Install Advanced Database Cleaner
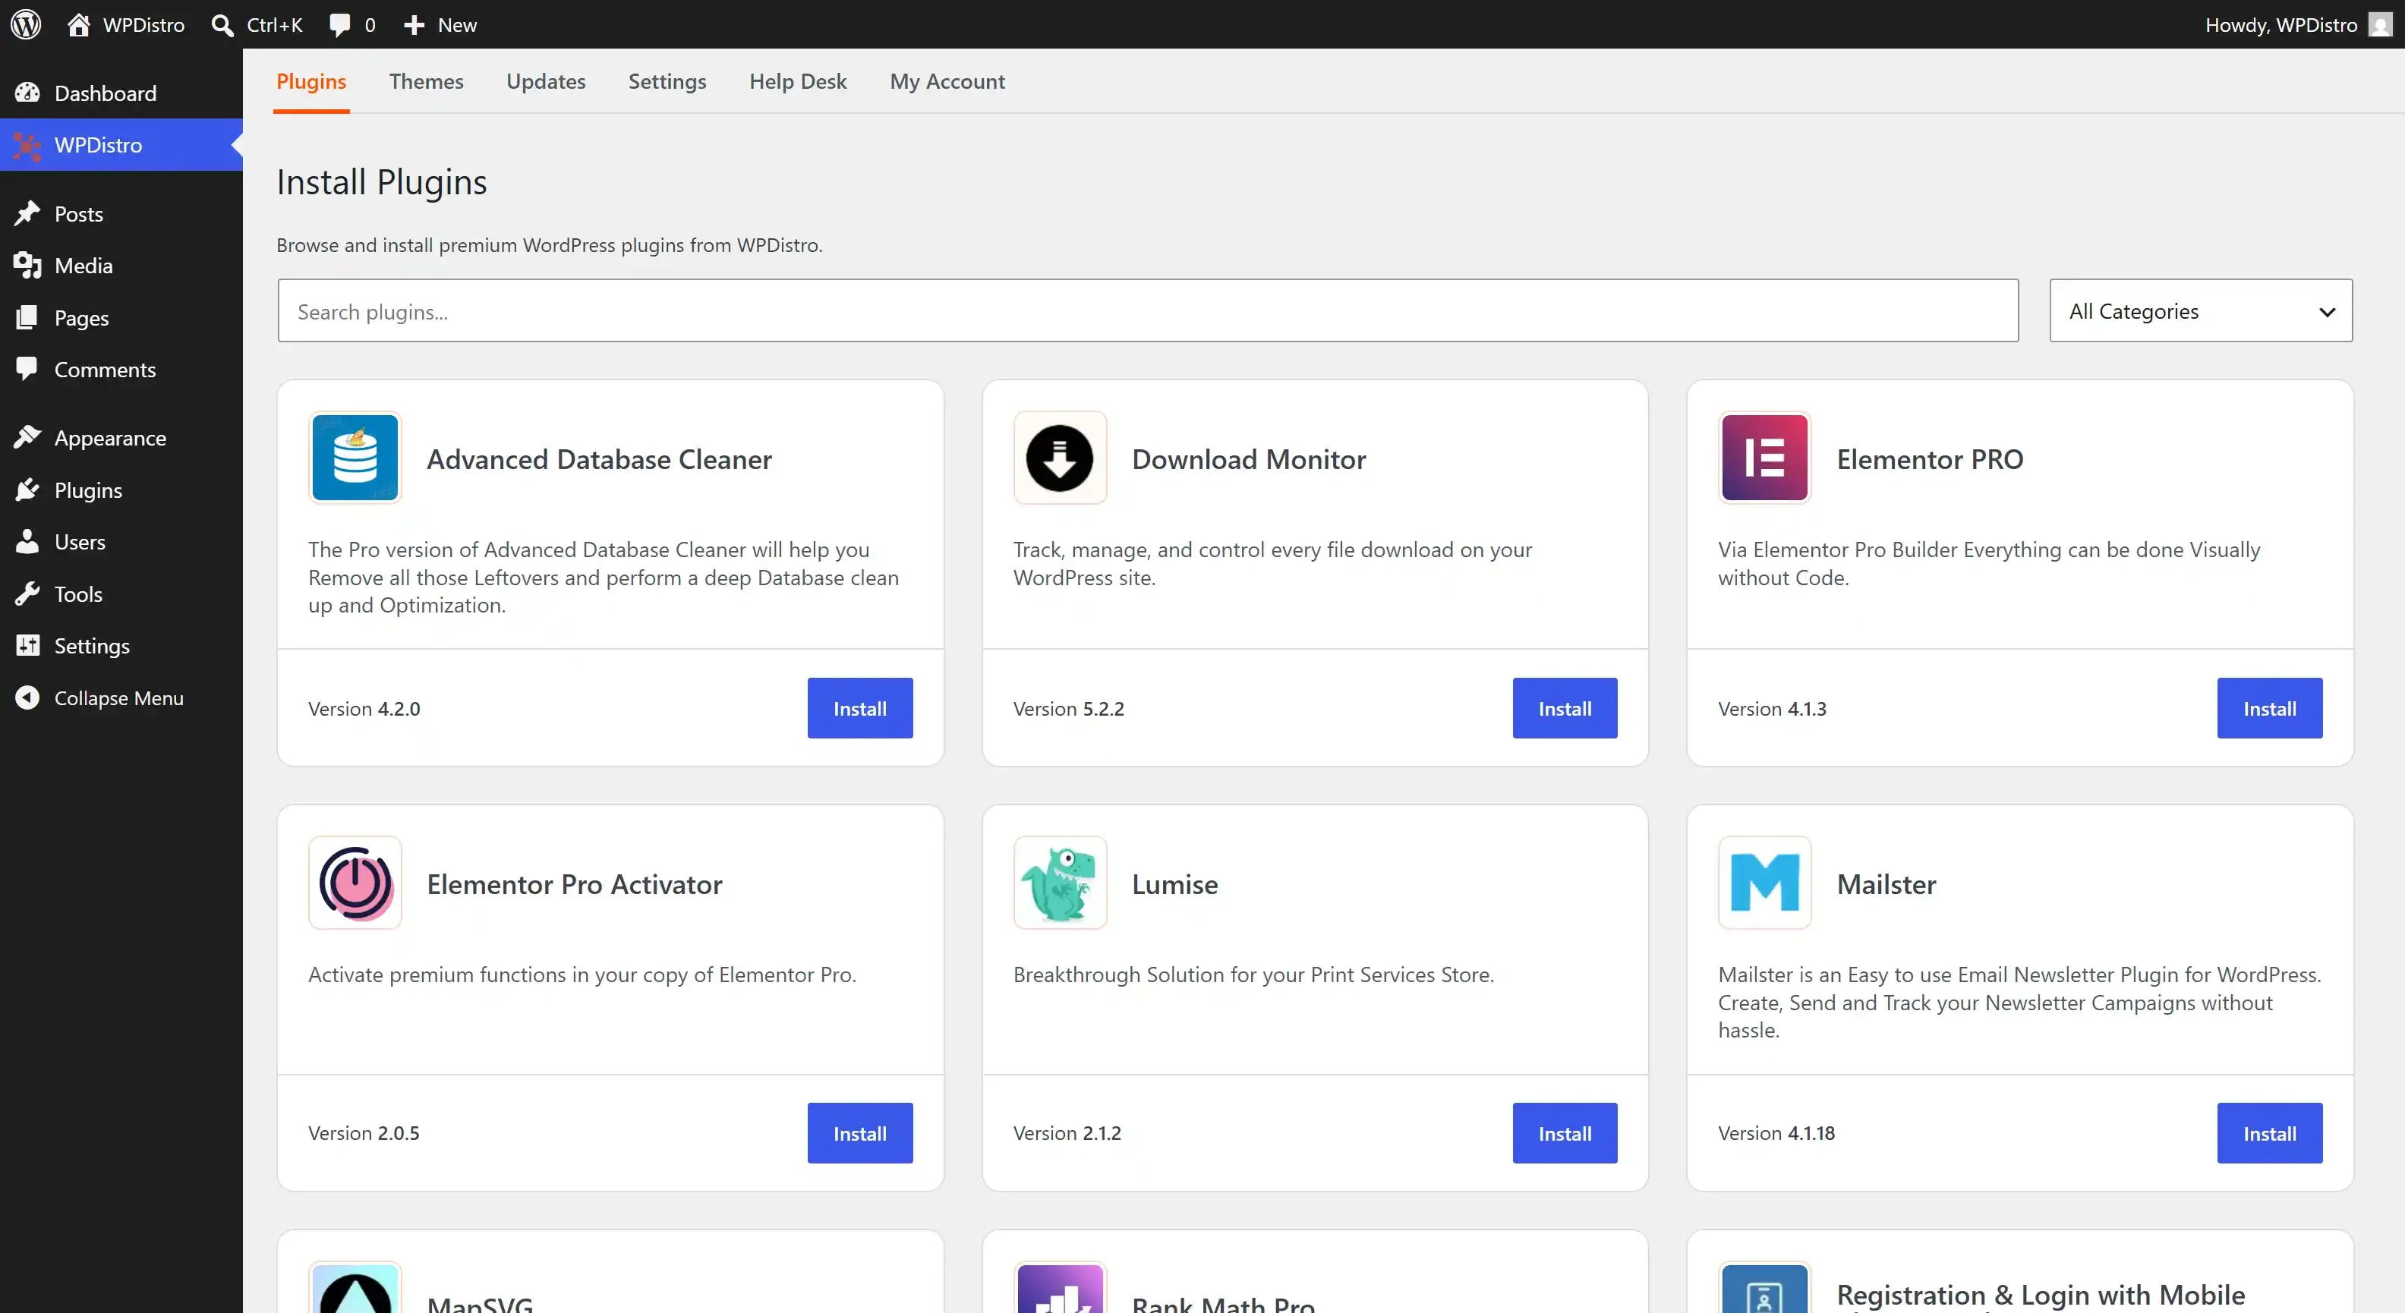 coord(860,708)
